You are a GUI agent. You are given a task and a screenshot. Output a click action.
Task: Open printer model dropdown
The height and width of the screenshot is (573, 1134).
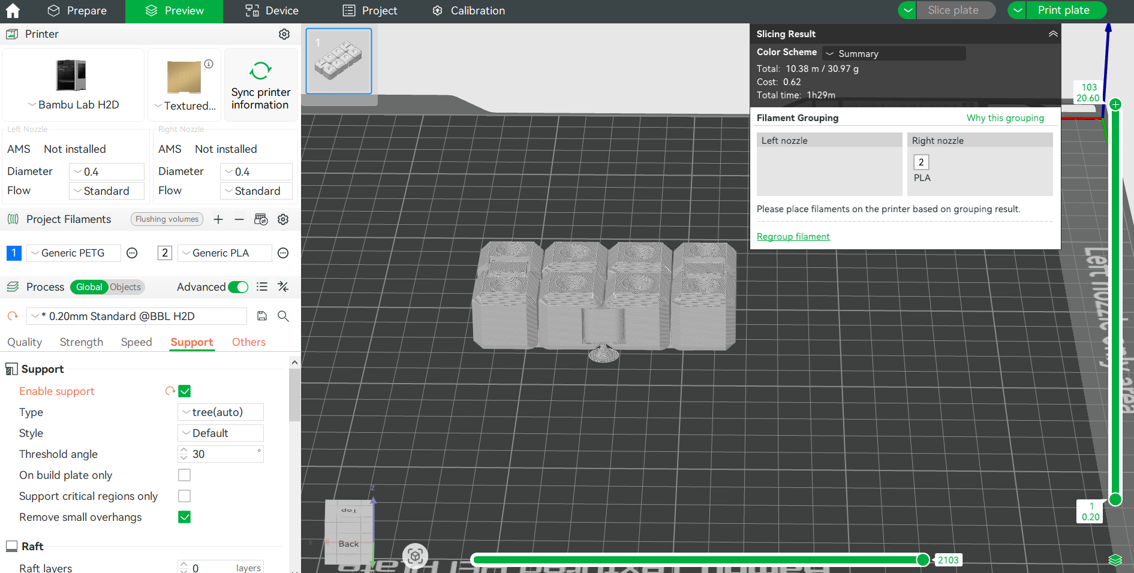pos(73,105)
